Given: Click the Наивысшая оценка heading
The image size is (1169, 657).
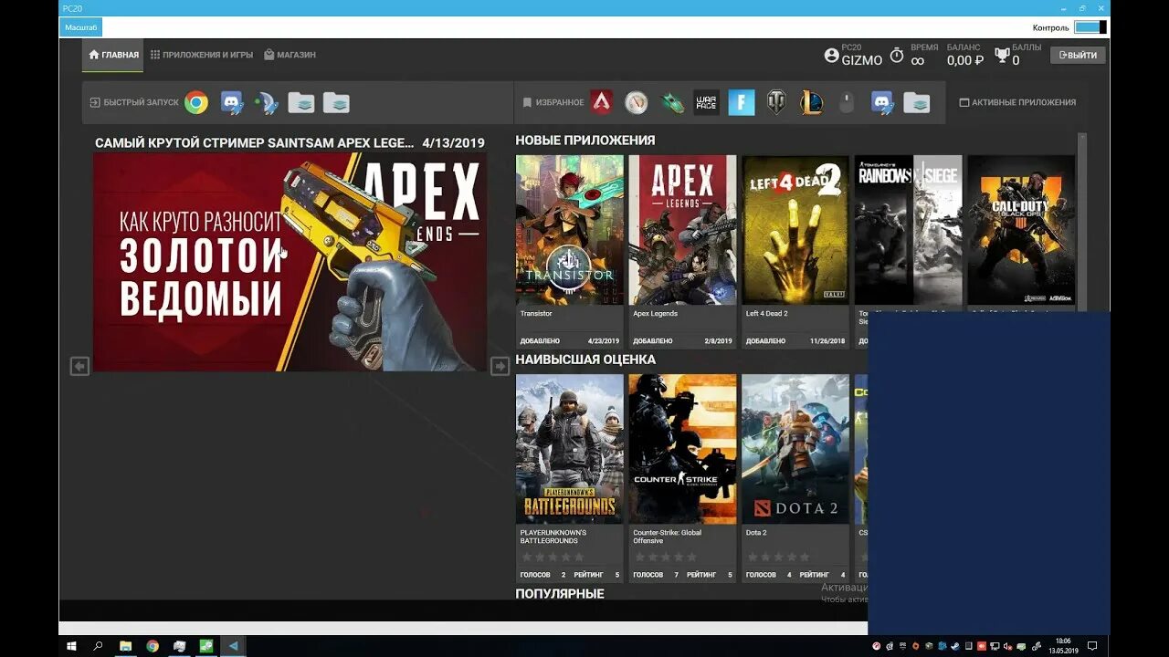Looking at the screenshot, I should [x=585, y=360].
